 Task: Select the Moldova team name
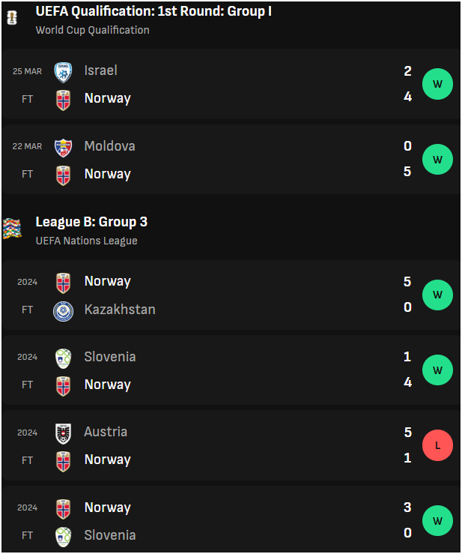(x=110, y=146)
